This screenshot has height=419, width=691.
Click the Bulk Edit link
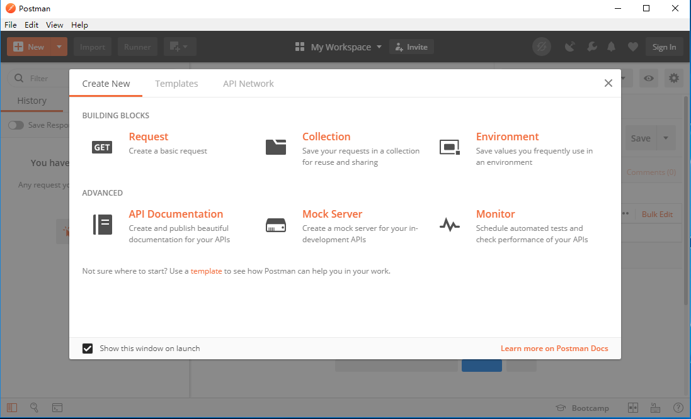pos(657,215)
